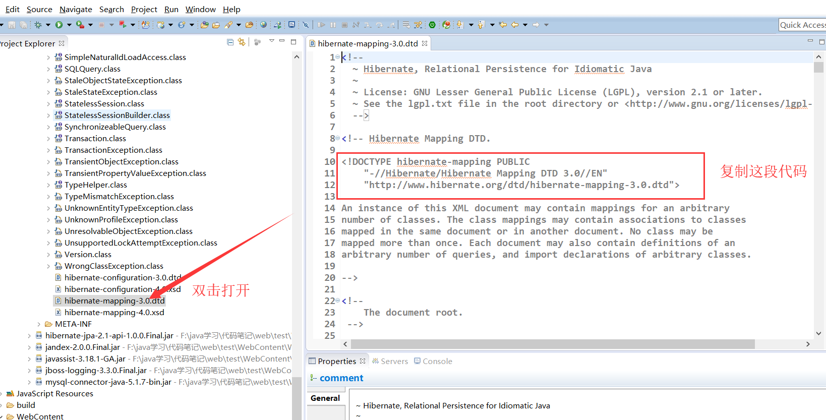Collapse All in Project Explorer
Screen dimensions: 826x420
(x=230, y=42)
